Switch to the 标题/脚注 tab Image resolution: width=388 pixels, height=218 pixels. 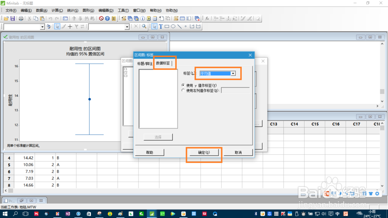pos(145,64)
